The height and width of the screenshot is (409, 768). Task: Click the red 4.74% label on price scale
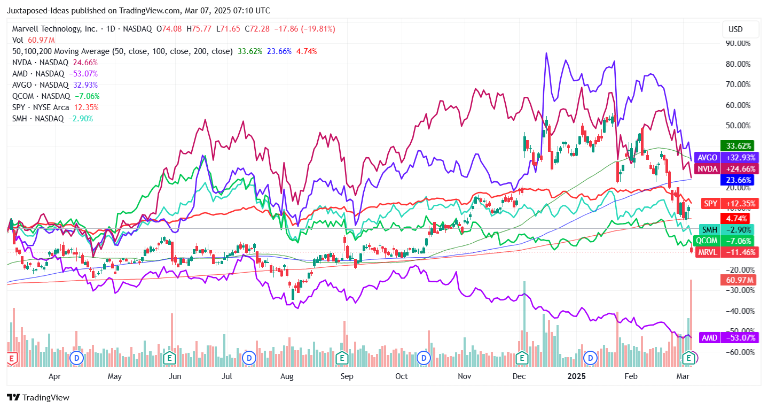(x=736, y=218)
